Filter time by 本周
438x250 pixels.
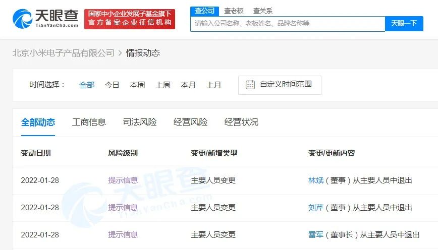137,85
